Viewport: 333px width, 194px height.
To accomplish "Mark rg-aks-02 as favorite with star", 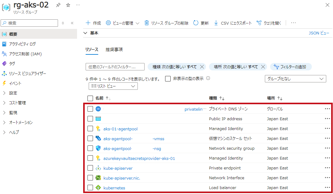I will click(x=68, y=5).
